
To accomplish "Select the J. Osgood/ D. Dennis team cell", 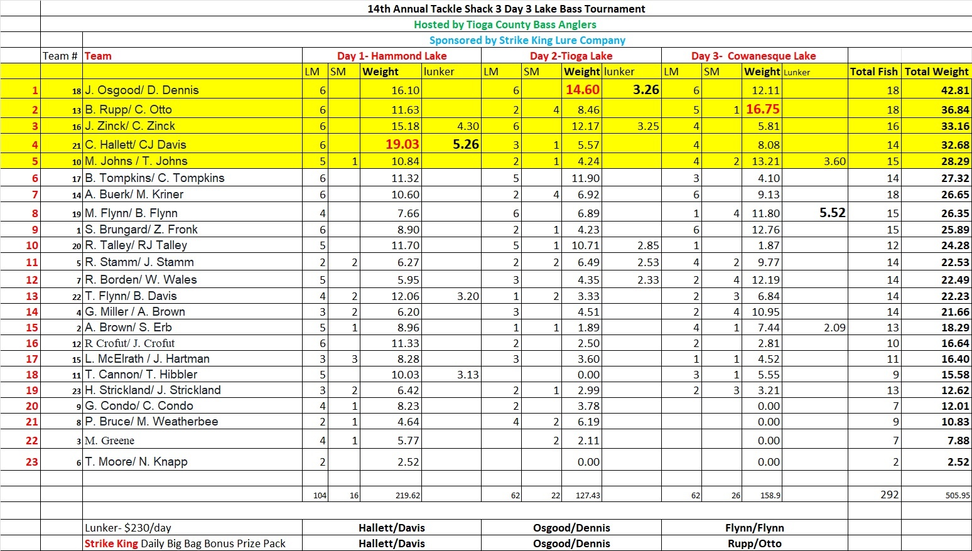I will [142, 90].
